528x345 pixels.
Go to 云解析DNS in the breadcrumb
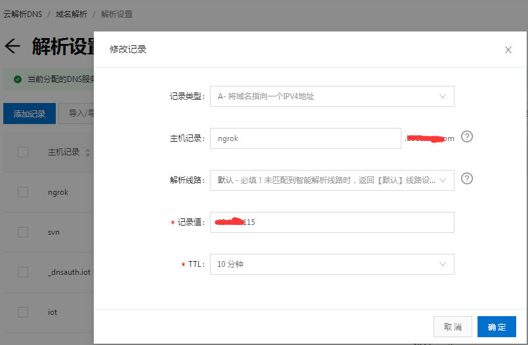pos(23,14)
